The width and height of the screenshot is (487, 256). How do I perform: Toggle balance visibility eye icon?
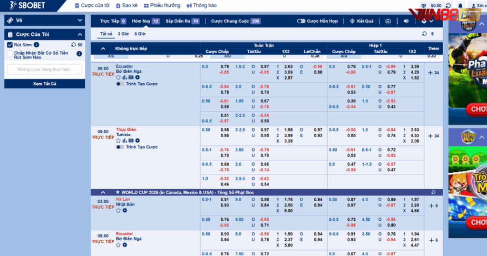coord(424,6)
